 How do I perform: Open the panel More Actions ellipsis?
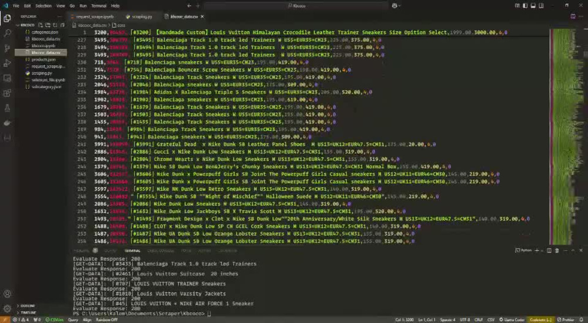(x=565, y=250)
